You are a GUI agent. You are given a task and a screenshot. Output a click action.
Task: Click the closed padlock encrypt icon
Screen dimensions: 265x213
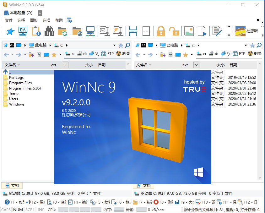pyautogui.click(x=161, y=31)
